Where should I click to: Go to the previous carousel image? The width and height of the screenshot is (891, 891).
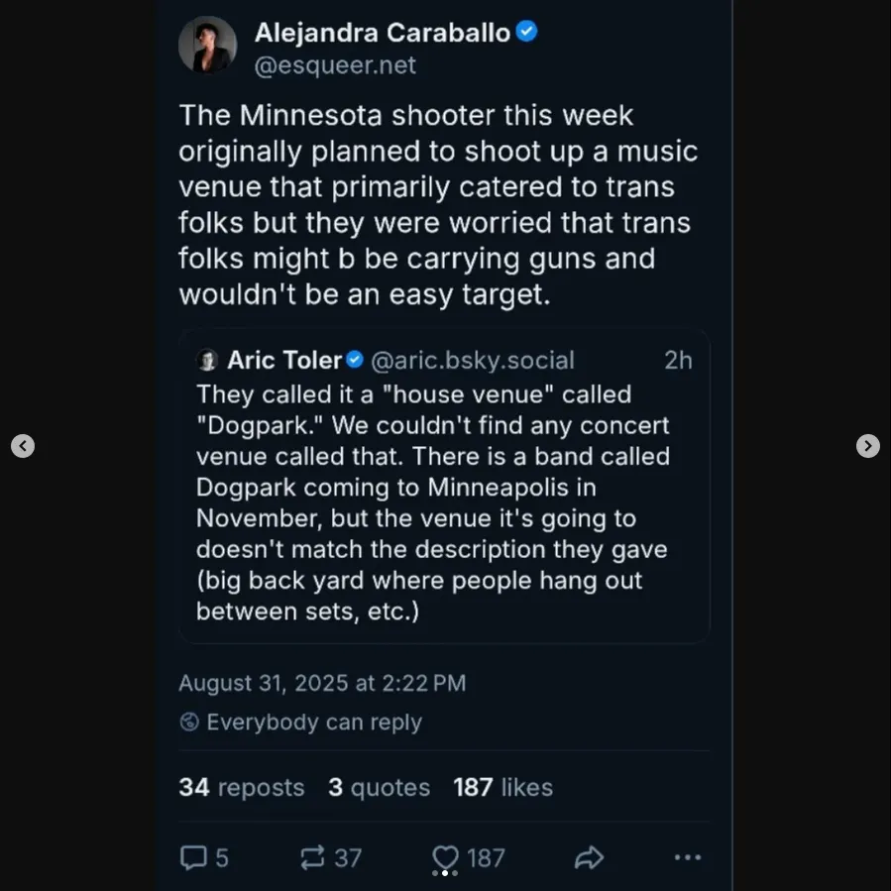point(23,446)
